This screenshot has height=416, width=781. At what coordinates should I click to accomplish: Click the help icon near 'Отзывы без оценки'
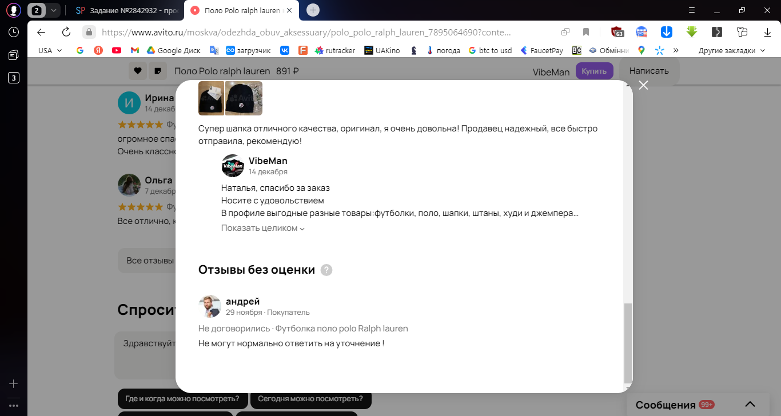[x=326, y=270]
